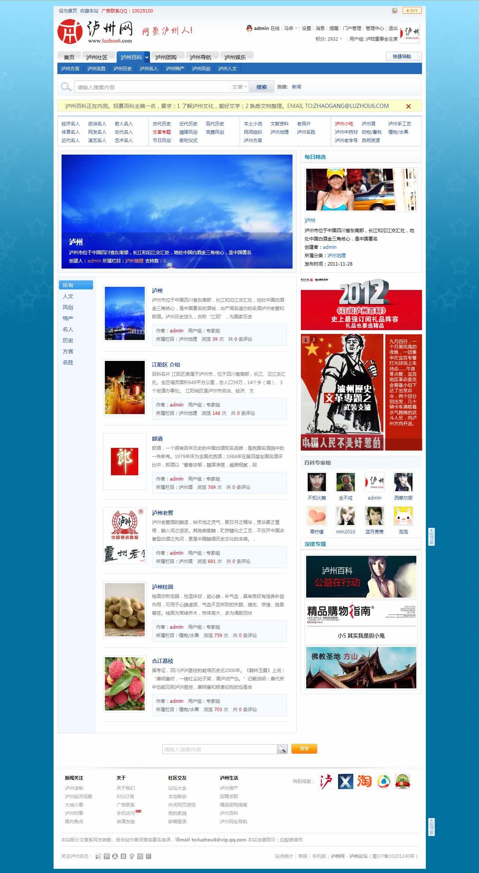Open the 佛教圣地 方山 banner
Screen dimensions: 479x873
pyautogui.click(x=361, y=668)
